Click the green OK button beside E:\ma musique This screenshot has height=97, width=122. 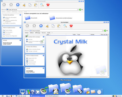pyautogui.click(x=106, y=31)
